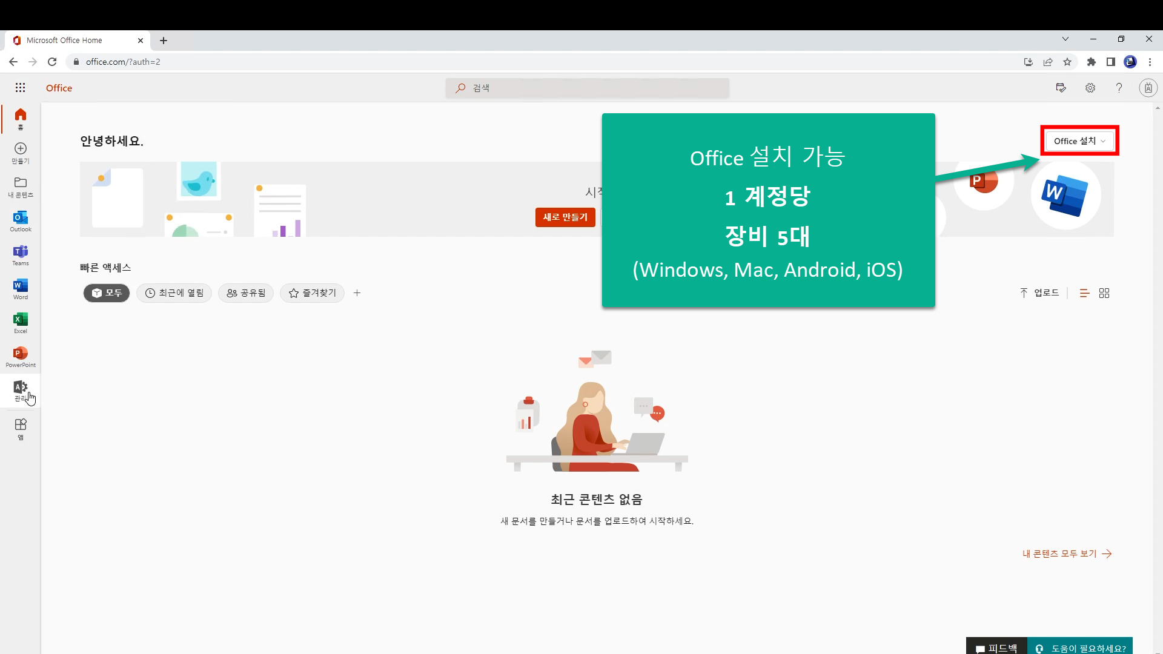Reload the page
The image size is (1163, 654).
pyautogui.click(x=52, y=62)
